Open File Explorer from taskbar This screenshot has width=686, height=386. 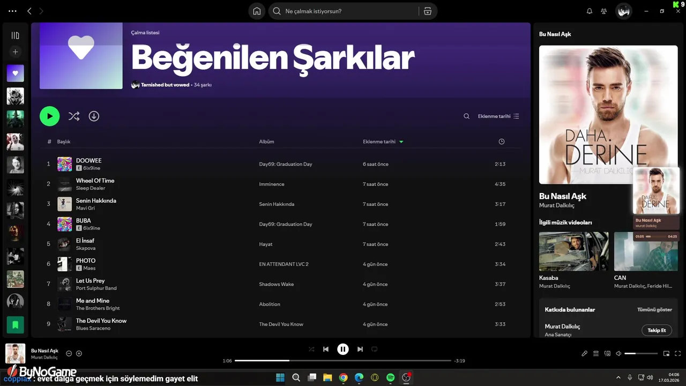click(x=327, y=377)
